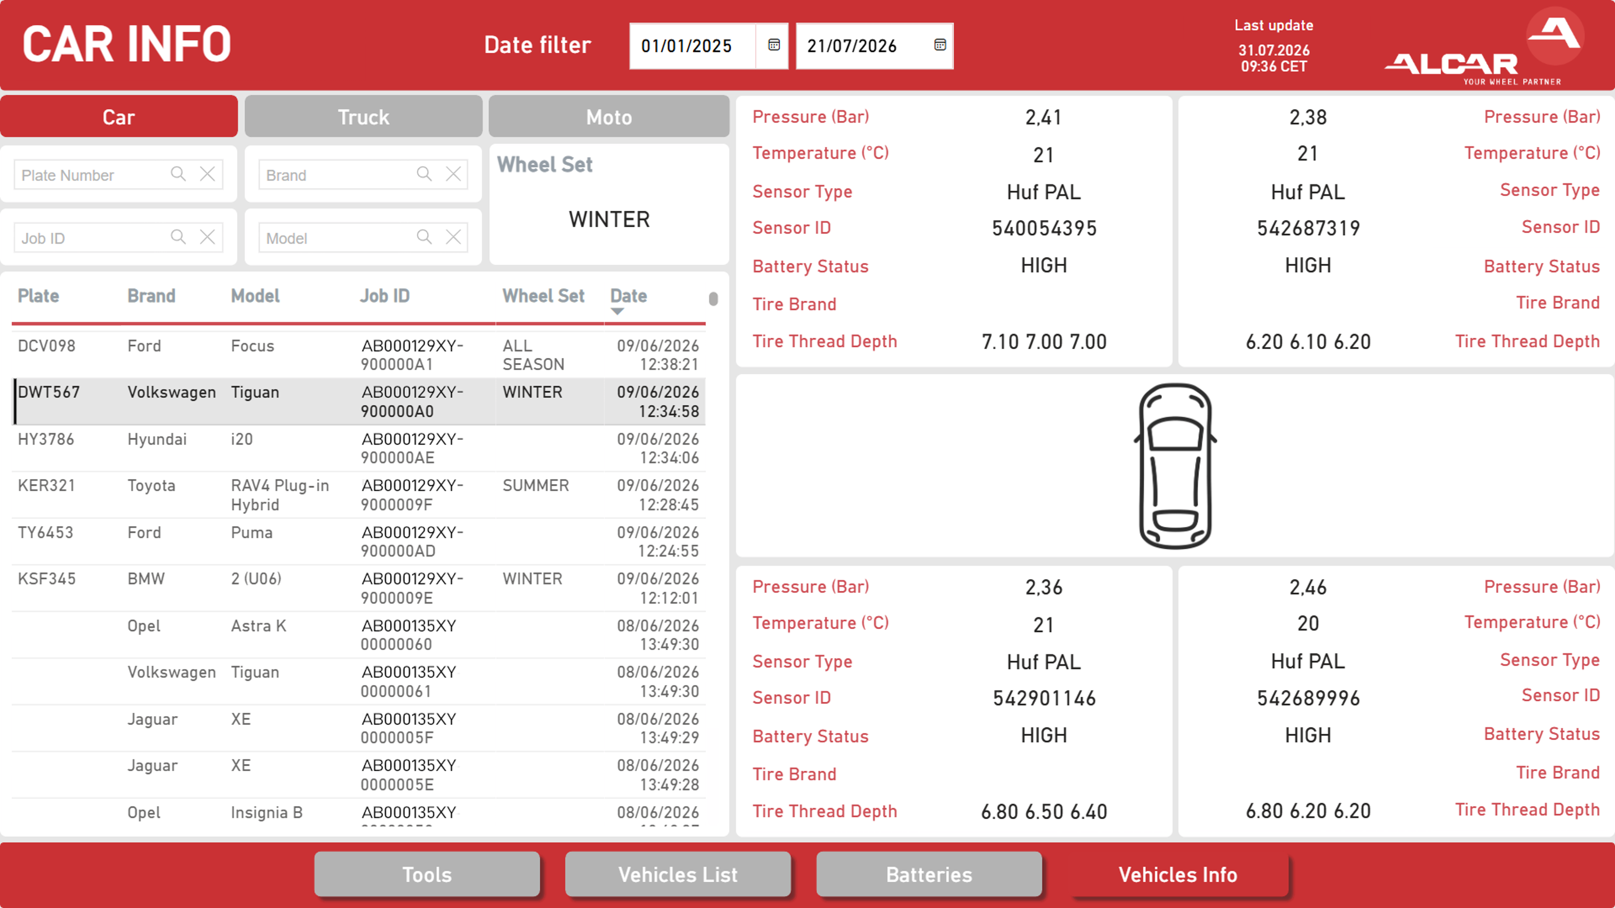Image resolution: width=1615 pixels, height=908 pixels.
Task: Click the car outline diagram
Action: tap(1175, 466)
